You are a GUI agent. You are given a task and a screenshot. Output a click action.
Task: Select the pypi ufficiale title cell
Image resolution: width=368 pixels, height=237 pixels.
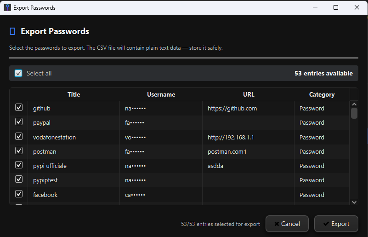[74, 166]
